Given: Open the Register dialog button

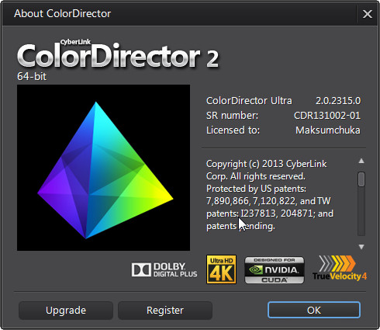Looking at the screenshot, I should coord(165,310).
